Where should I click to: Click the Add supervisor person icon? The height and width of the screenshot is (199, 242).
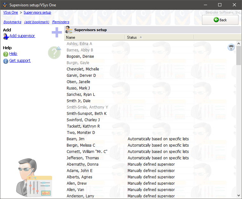click(x=6, y=36)
